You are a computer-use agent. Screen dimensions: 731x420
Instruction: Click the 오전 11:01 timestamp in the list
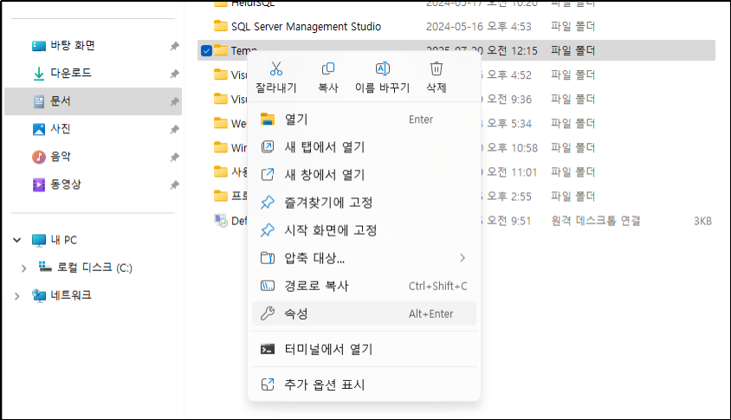click(513, 172)
